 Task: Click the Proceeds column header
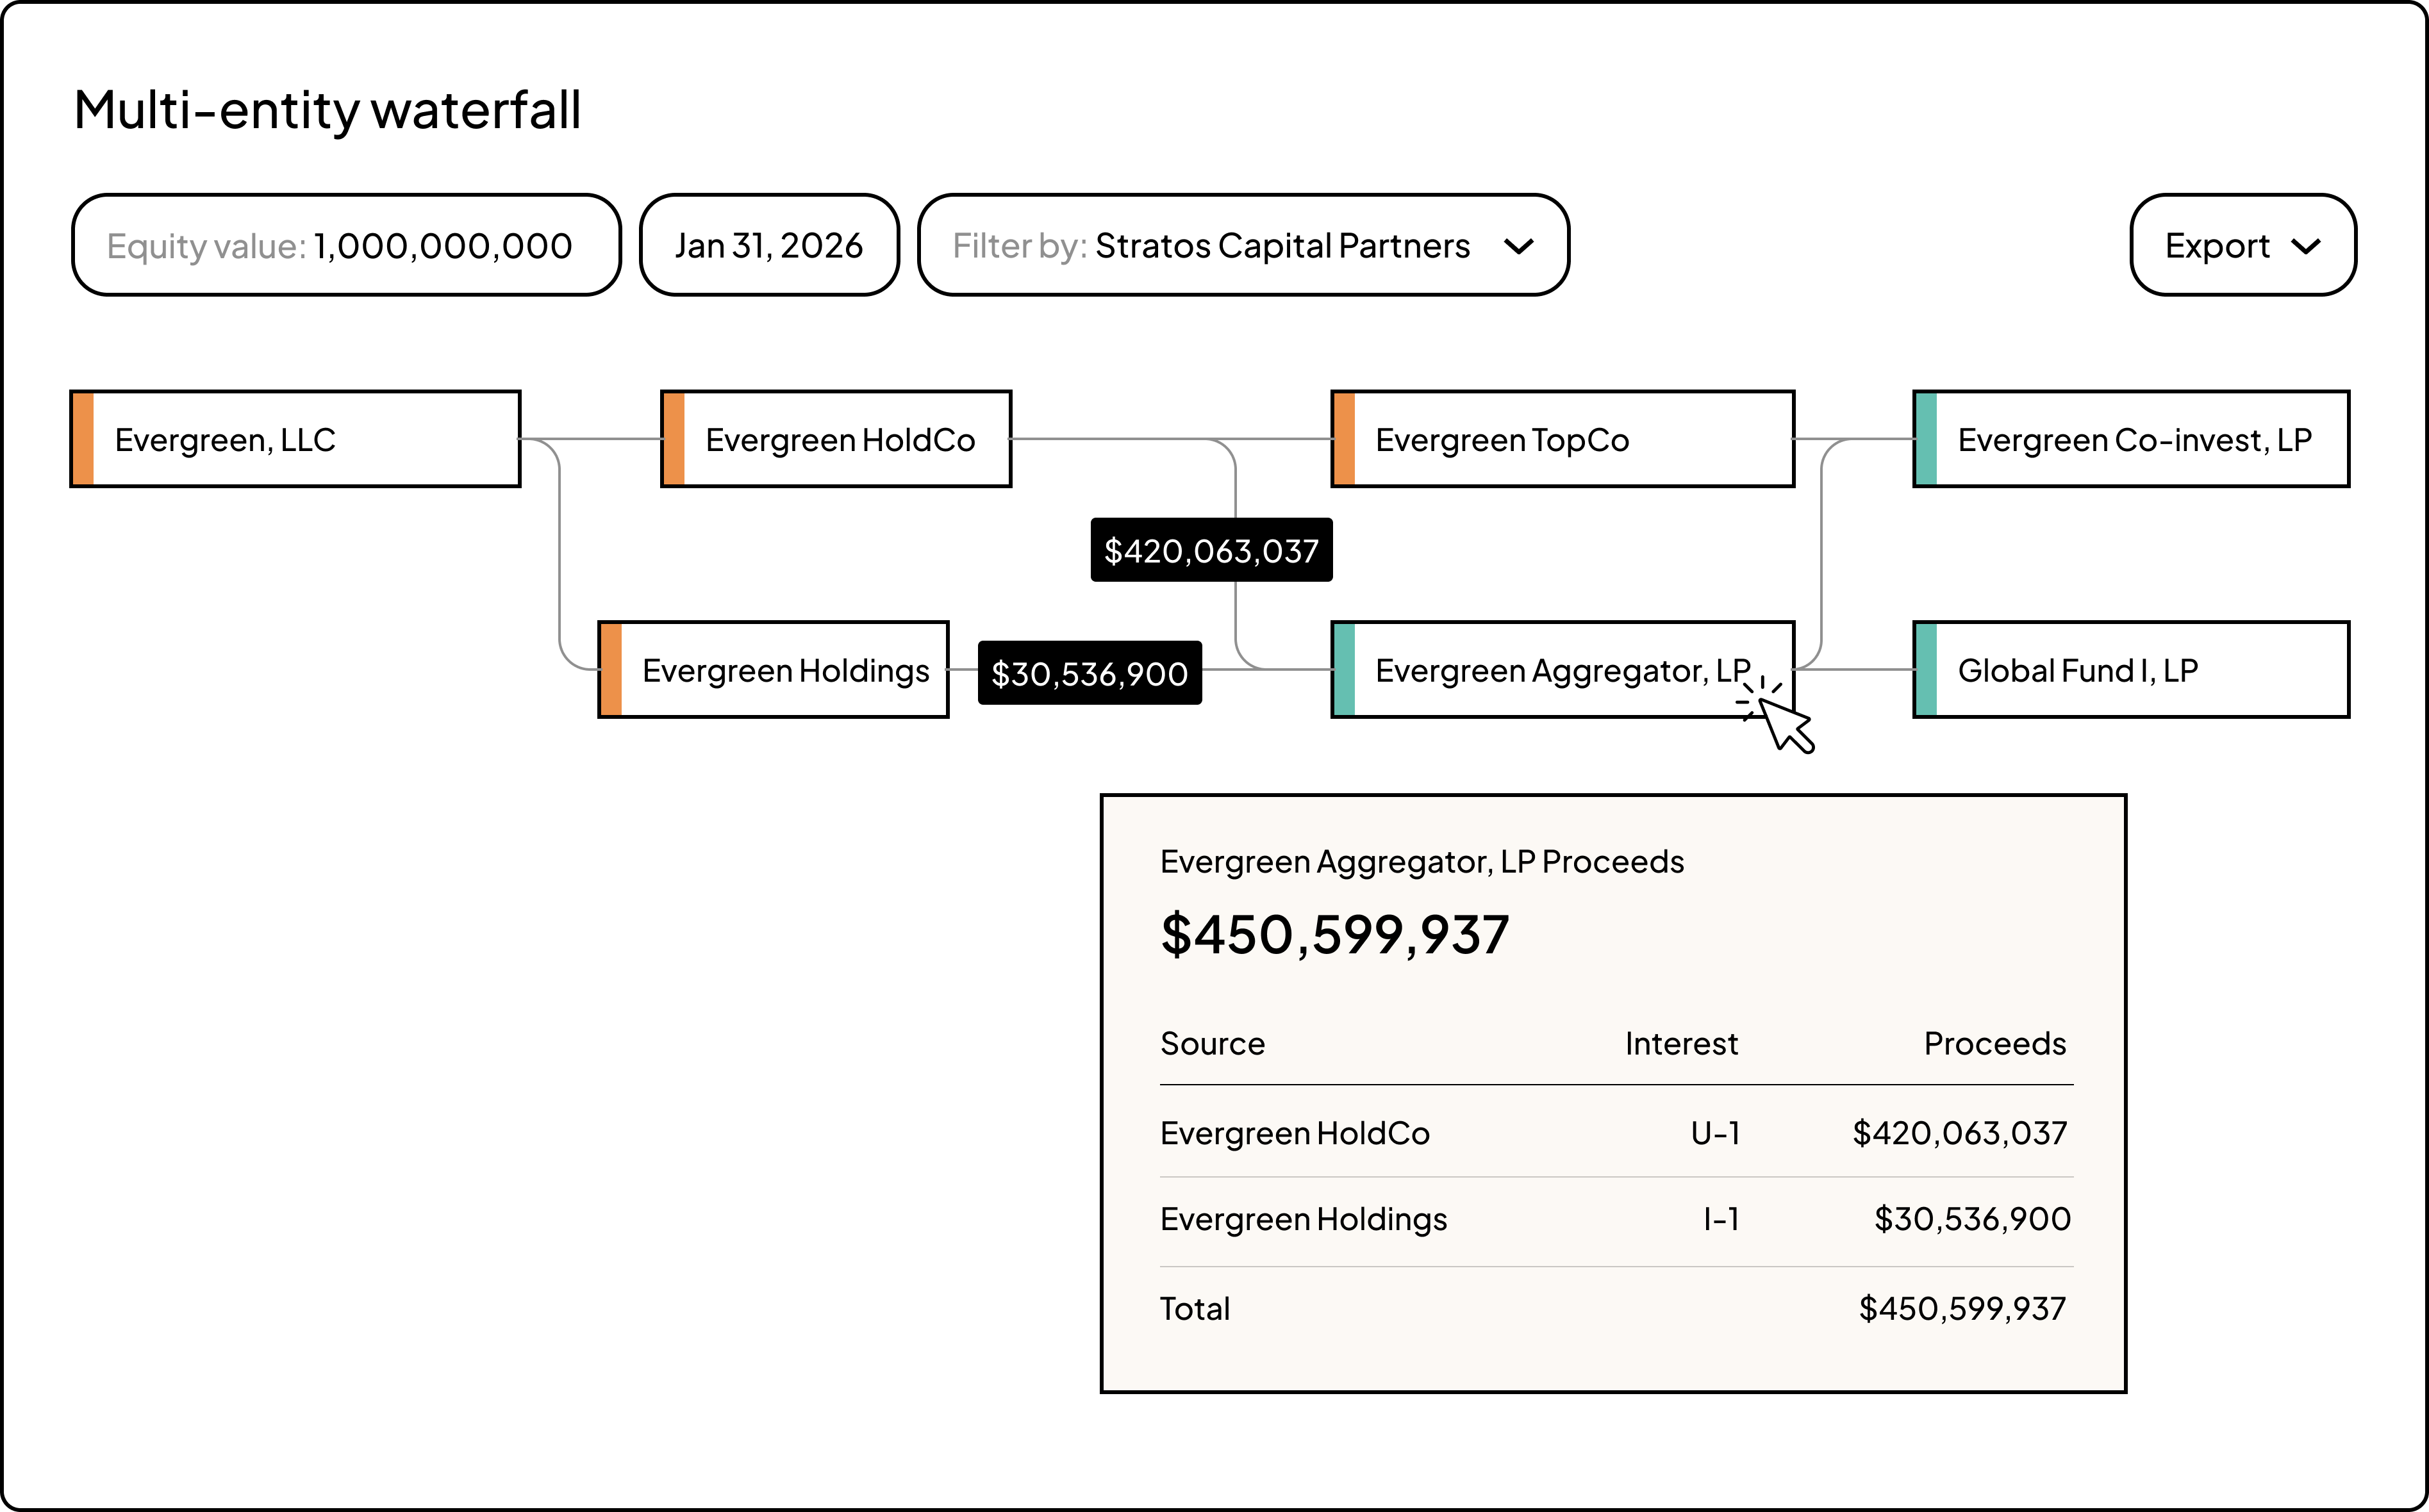pyautogui.click(x=1994, y=1043)
